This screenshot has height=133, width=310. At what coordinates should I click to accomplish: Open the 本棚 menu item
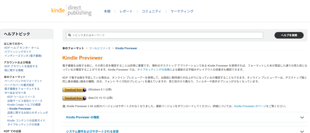coord(107,11)
